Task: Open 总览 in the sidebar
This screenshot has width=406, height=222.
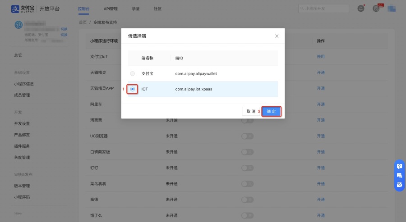Action: tap(18, 55)
